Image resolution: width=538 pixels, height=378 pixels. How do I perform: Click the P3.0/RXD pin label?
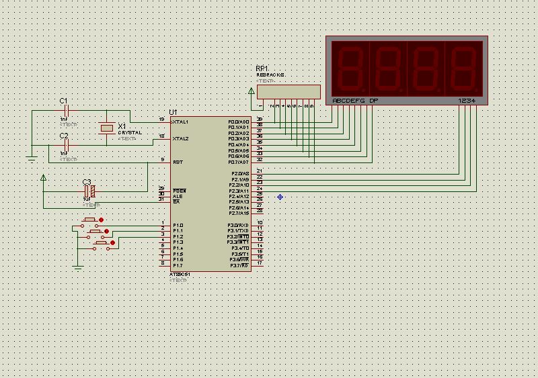(238, 226)
